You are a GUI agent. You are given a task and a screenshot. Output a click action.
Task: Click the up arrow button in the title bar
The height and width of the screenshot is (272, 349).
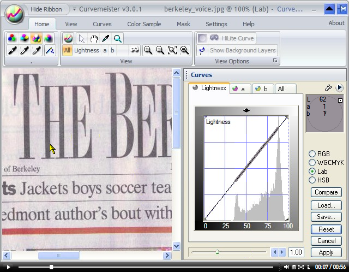pyautogui.click(x=329, y=9)
